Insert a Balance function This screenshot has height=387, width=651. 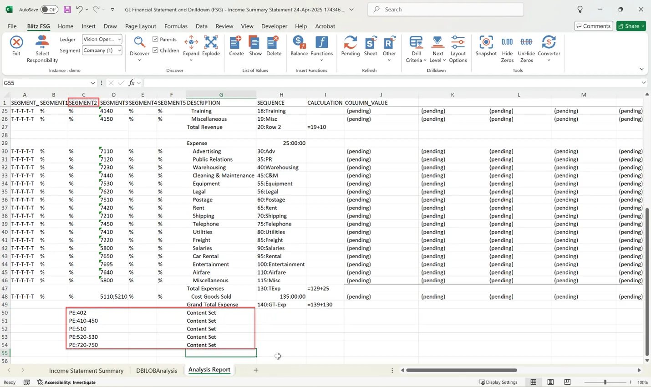click(299, 46)
